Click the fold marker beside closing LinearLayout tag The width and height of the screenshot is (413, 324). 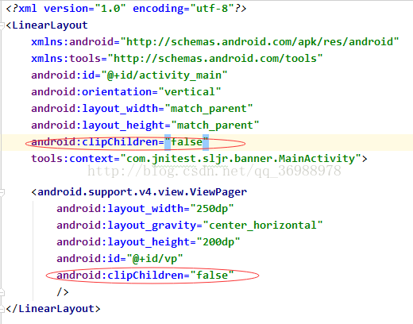(2, 309)
